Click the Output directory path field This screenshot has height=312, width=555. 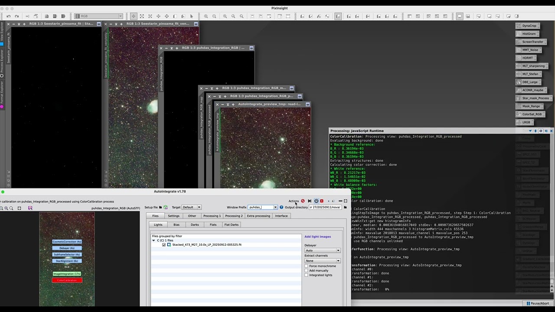325,207
